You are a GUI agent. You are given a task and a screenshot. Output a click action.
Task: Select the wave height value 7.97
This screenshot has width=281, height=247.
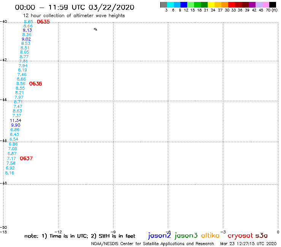(x=19, y=97)
